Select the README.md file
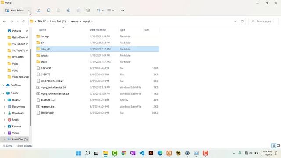This screenshot has width=281, height=158. point(97,100)
